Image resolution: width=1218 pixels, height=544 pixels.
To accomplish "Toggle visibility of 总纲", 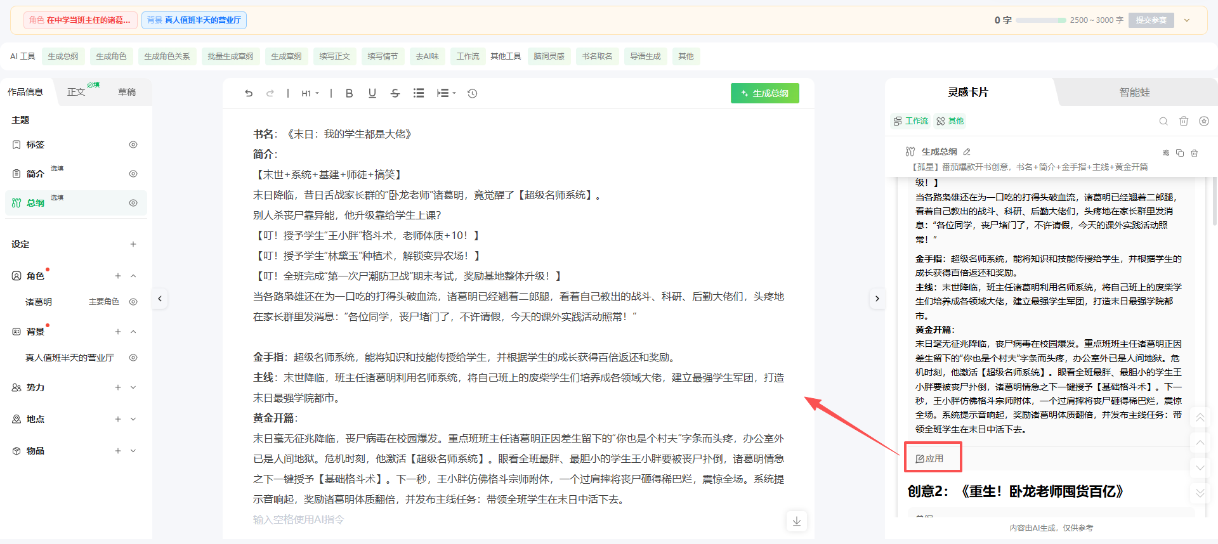I will coord(133,203).
